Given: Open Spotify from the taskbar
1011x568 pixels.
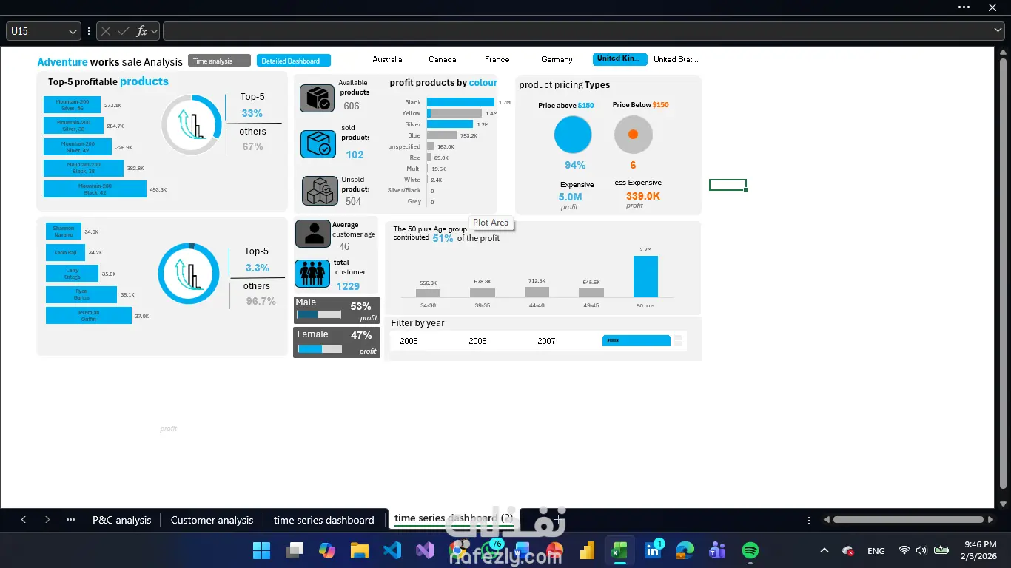Looking at the screenshot, I should tap(750, 550).
